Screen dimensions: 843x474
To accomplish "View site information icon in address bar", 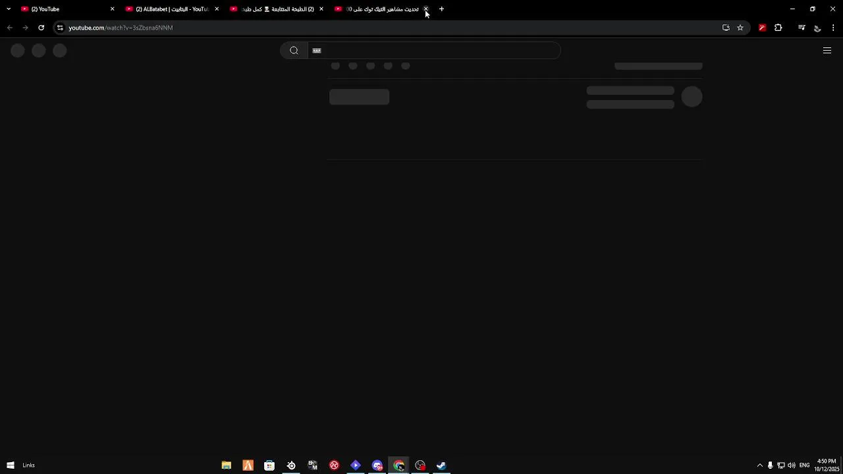I will (x=60, y=28).
